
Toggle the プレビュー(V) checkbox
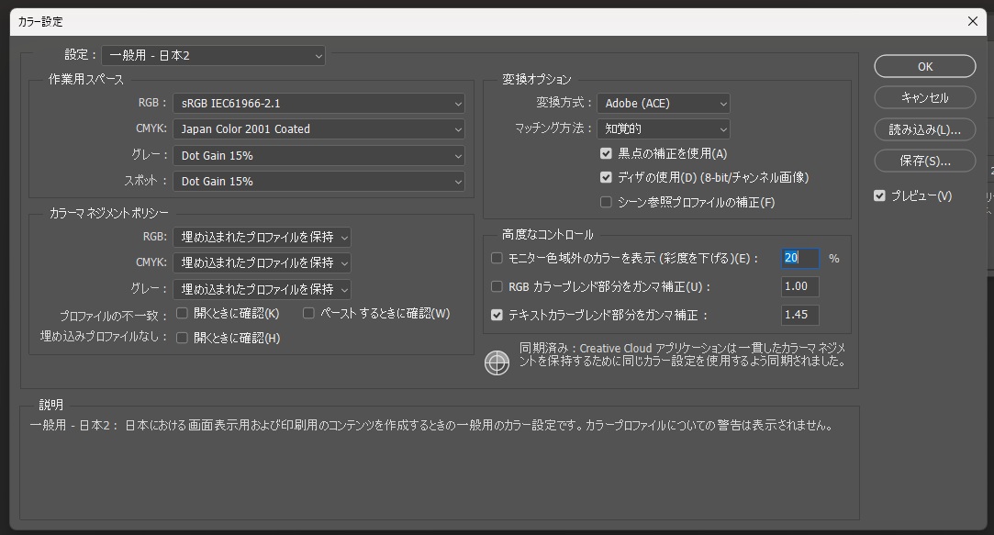pos(879,195)
